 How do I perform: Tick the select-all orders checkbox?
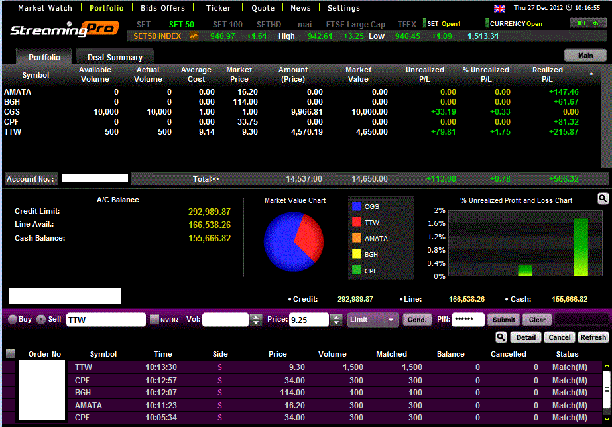click(x=11, y=353)
